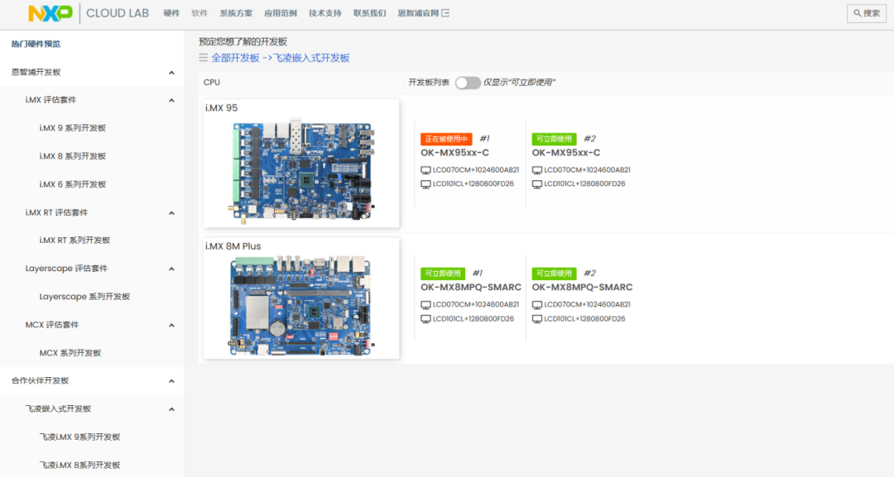Click monitor icon for LCD101CL under OK-MX95xx-C #2

(x=536, y=184)
